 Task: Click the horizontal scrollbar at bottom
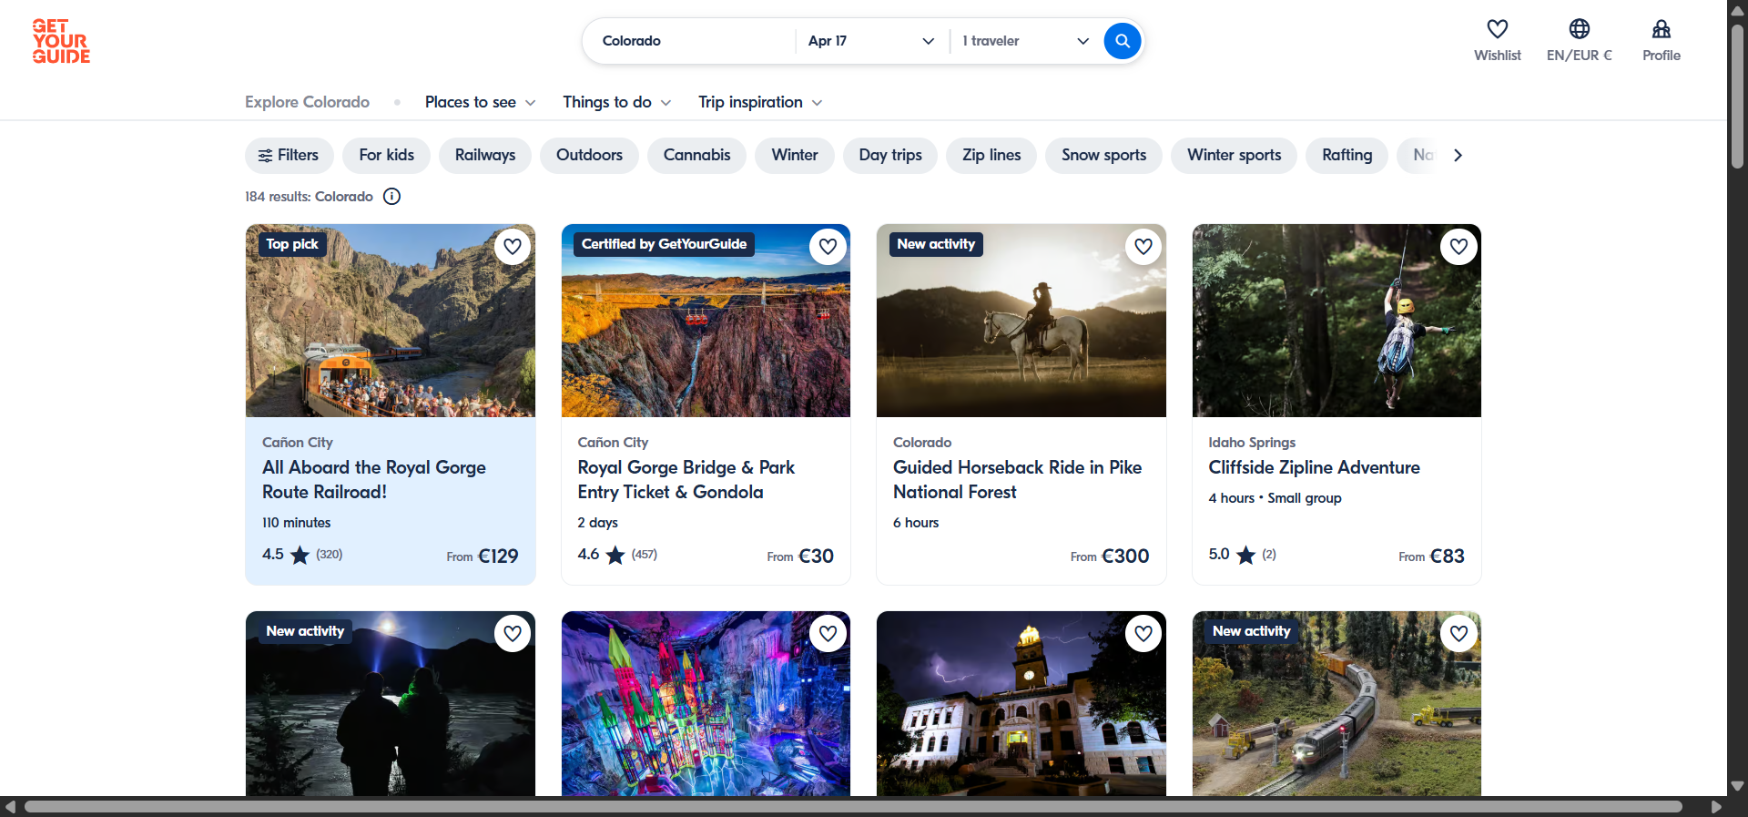pyautogui.click(x=852, y=807)
